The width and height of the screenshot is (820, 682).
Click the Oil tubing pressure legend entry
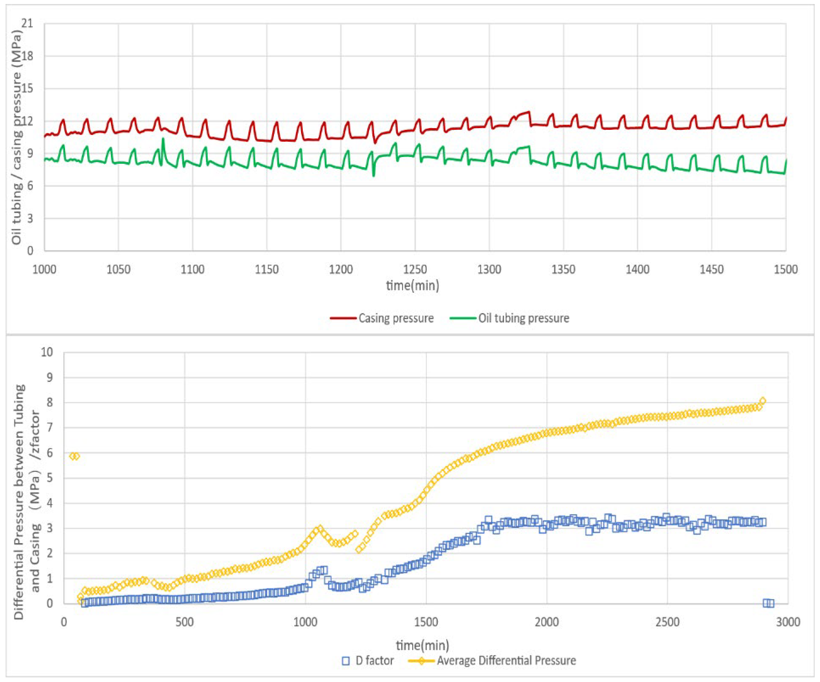pos(524,318)
